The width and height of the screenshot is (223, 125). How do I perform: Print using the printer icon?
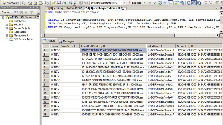(x=64, y=3)
